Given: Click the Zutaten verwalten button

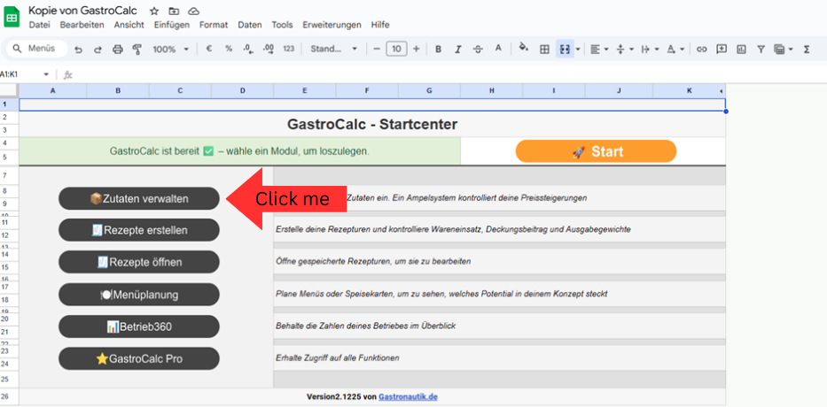Looking at the screenshot, I should coord(138,198).
